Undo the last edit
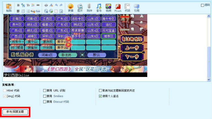 [56, 5]
